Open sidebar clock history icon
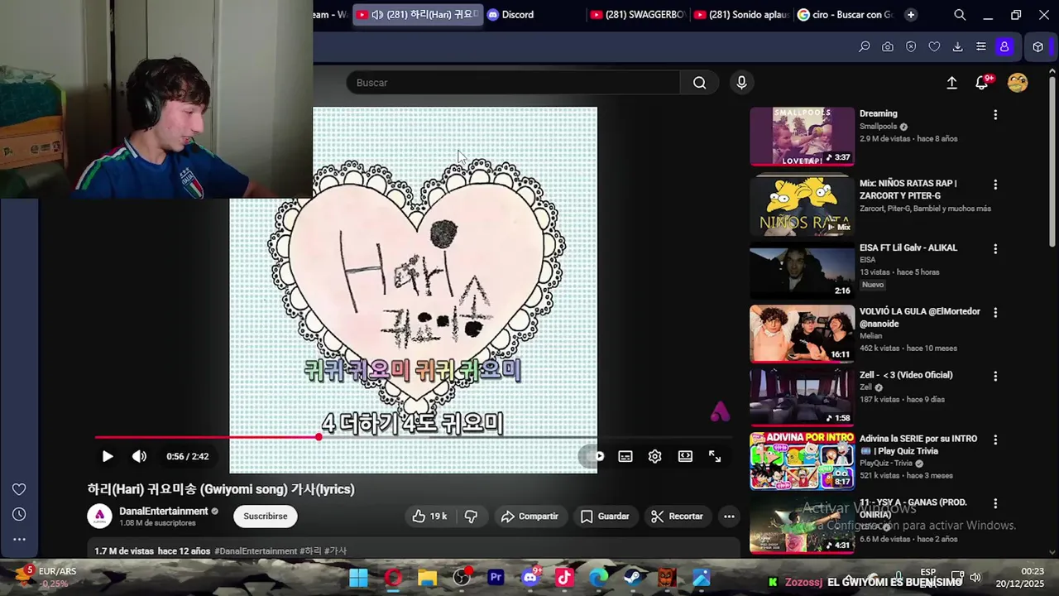1059x596 pixels. point(19,514)
